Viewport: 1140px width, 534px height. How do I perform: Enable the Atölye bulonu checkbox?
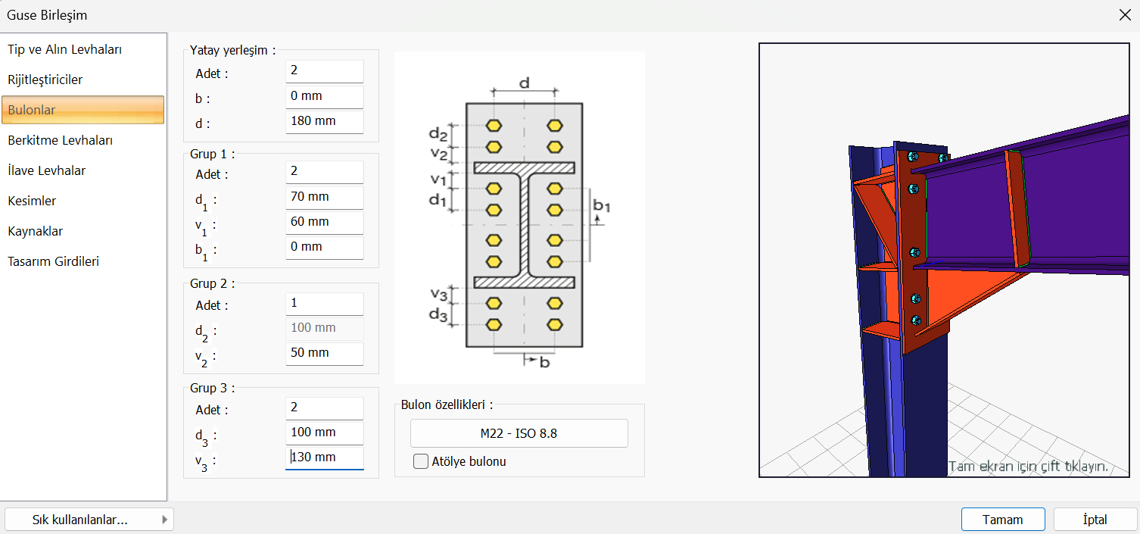pyautogui.click(x=421, y=461)
